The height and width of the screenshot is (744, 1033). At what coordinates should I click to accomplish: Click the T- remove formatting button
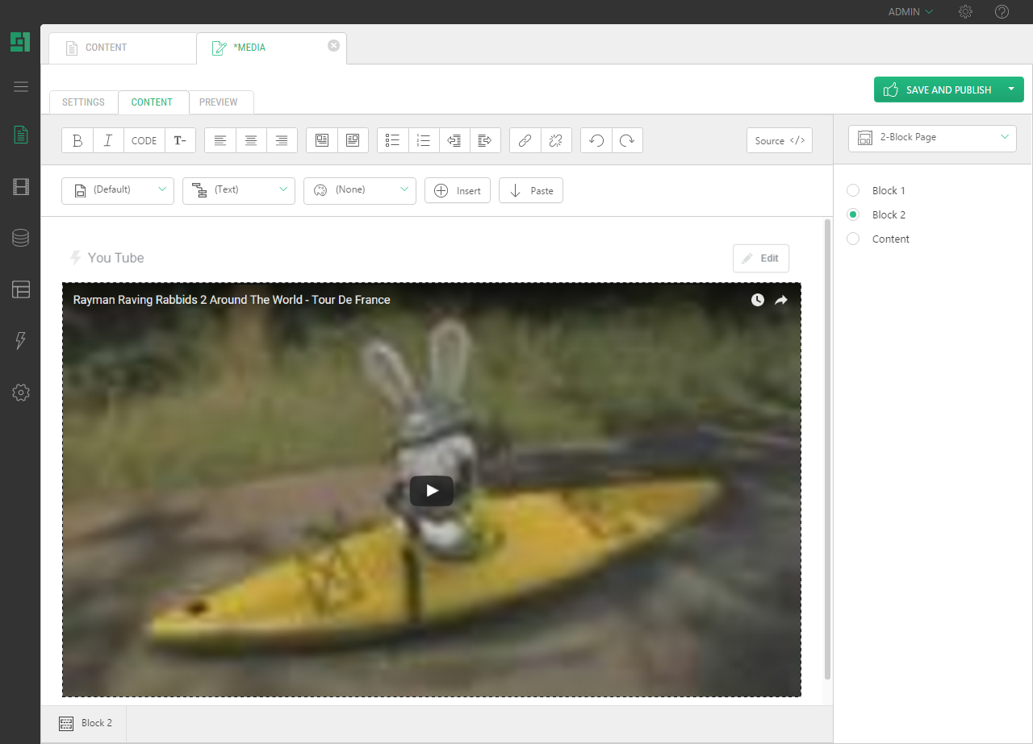point(180,140)
